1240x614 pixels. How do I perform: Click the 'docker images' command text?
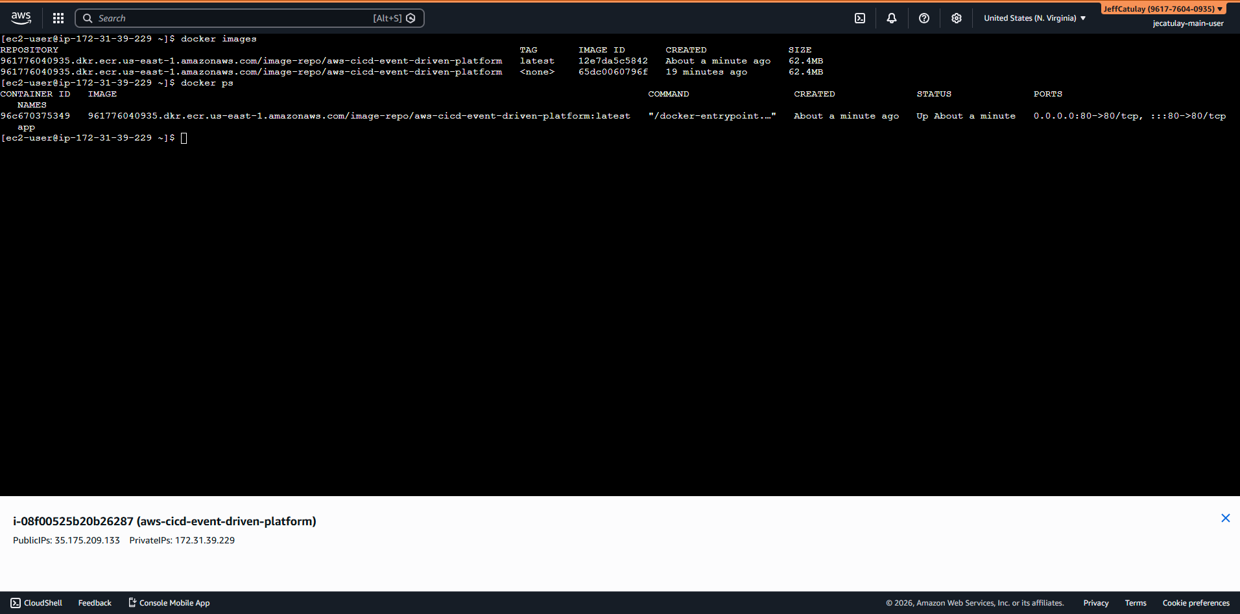point(219,39)
